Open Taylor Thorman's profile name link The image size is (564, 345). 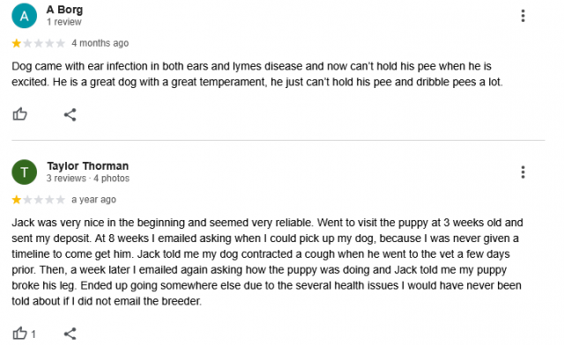click(x=88, y=166)
